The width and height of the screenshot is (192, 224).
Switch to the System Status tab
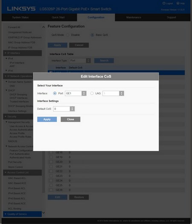(x=20, y=17)
